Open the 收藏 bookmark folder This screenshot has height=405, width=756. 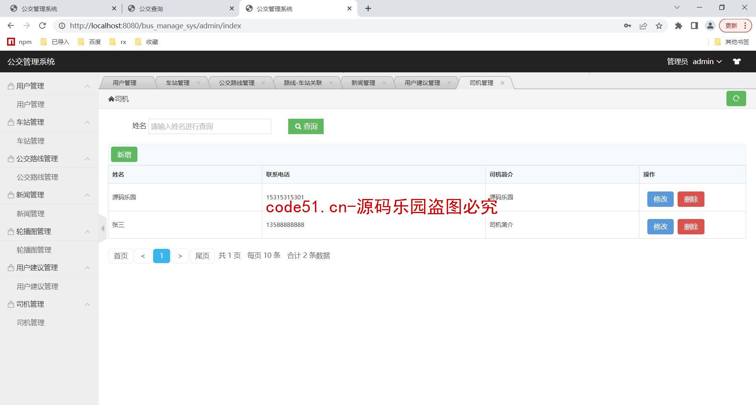tap(146, 42)
